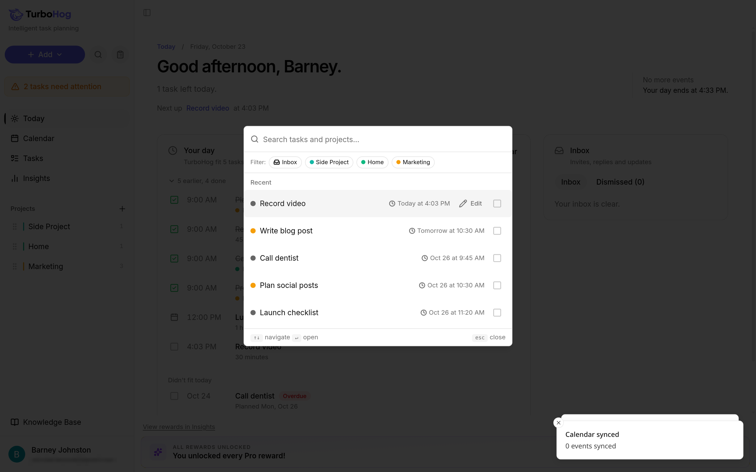Expand the 5 earlier, 4 done section

click(x=197, y=181)
